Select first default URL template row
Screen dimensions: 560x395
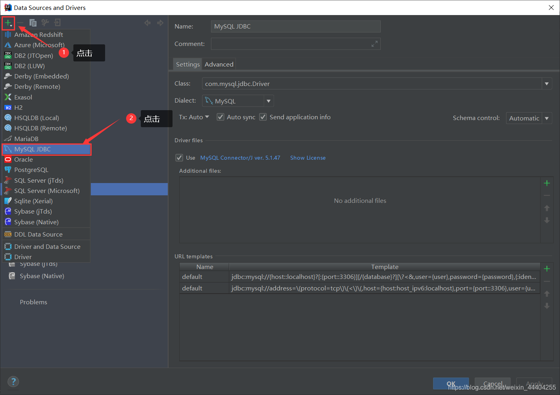360,277
